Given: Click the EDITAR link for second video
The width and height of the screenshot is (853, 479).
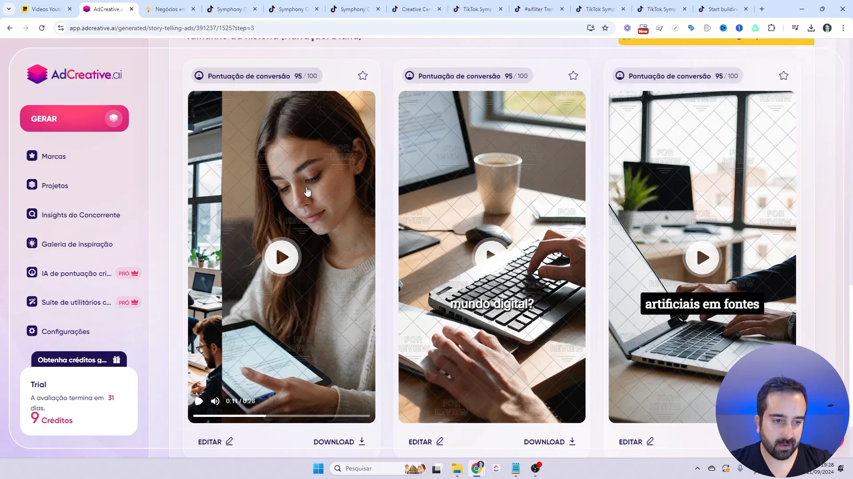Looking at the screenshot, I should (421, 442).
